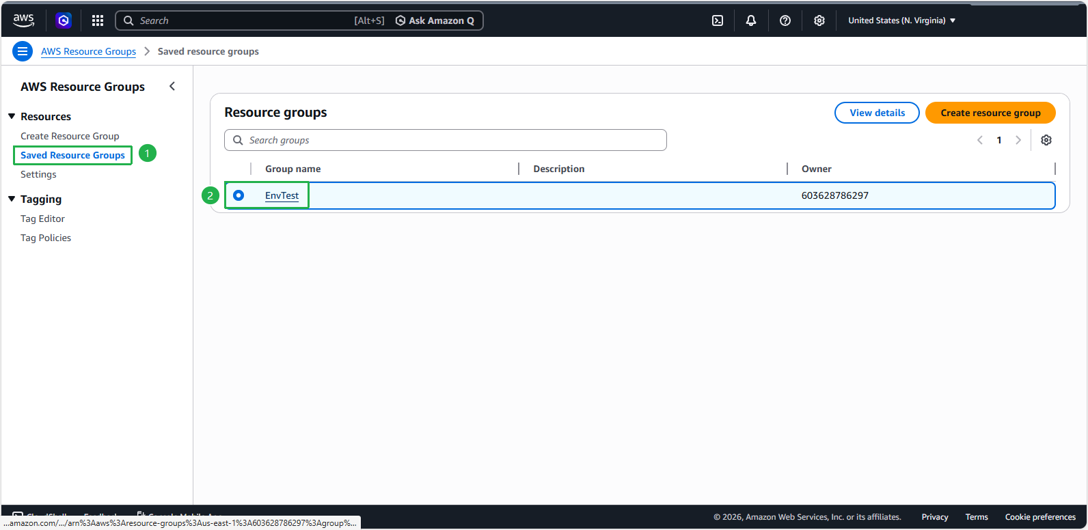
Task: Open the help question mark icon
Action: tap(785, 20)
